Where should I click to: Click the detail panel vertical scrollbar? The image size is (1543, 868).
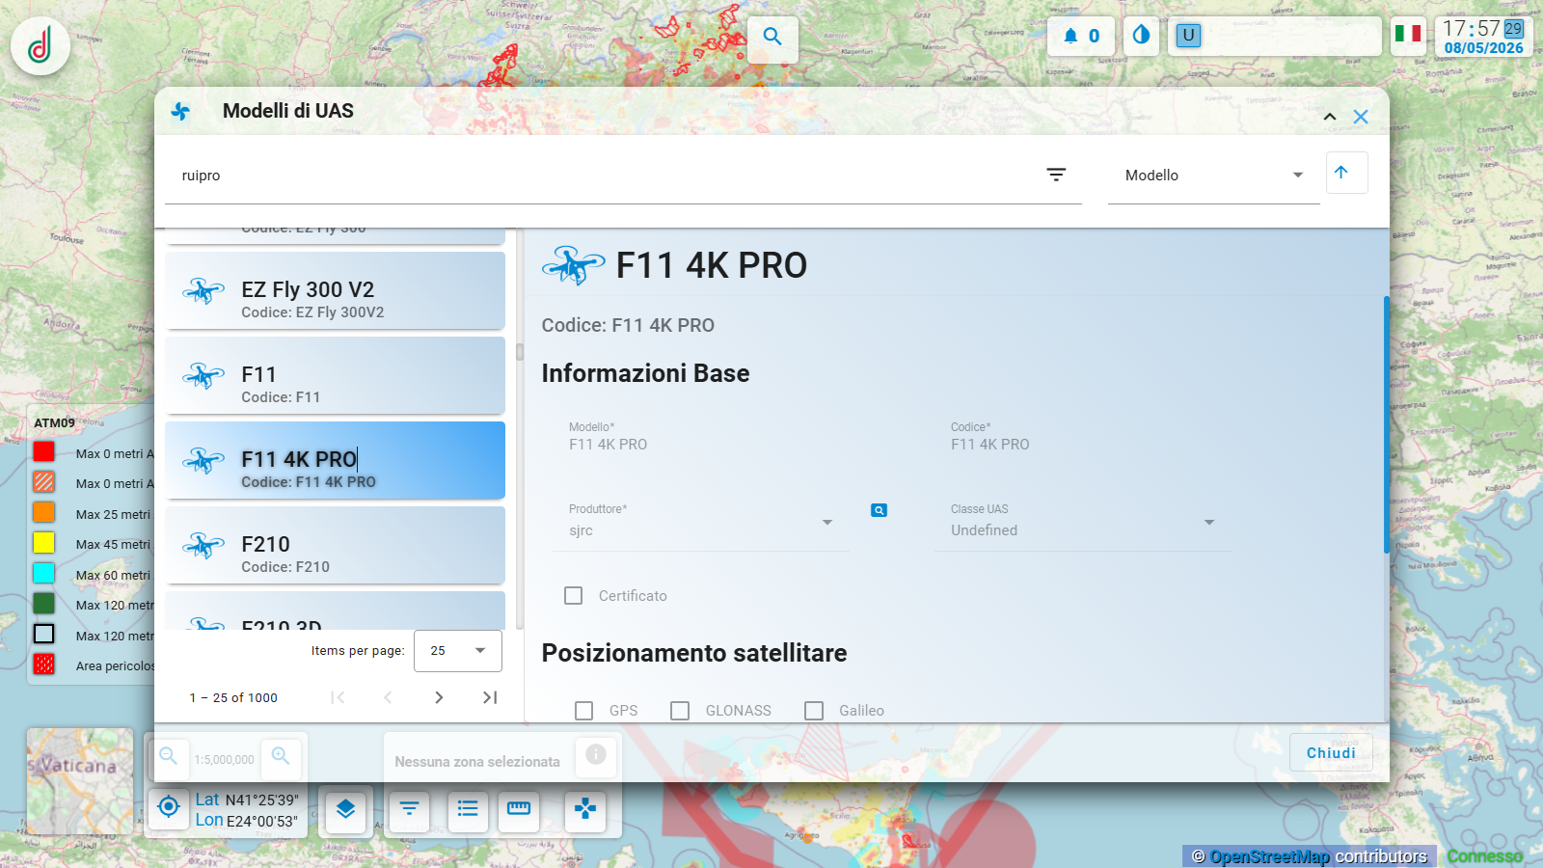(1387, 424)
